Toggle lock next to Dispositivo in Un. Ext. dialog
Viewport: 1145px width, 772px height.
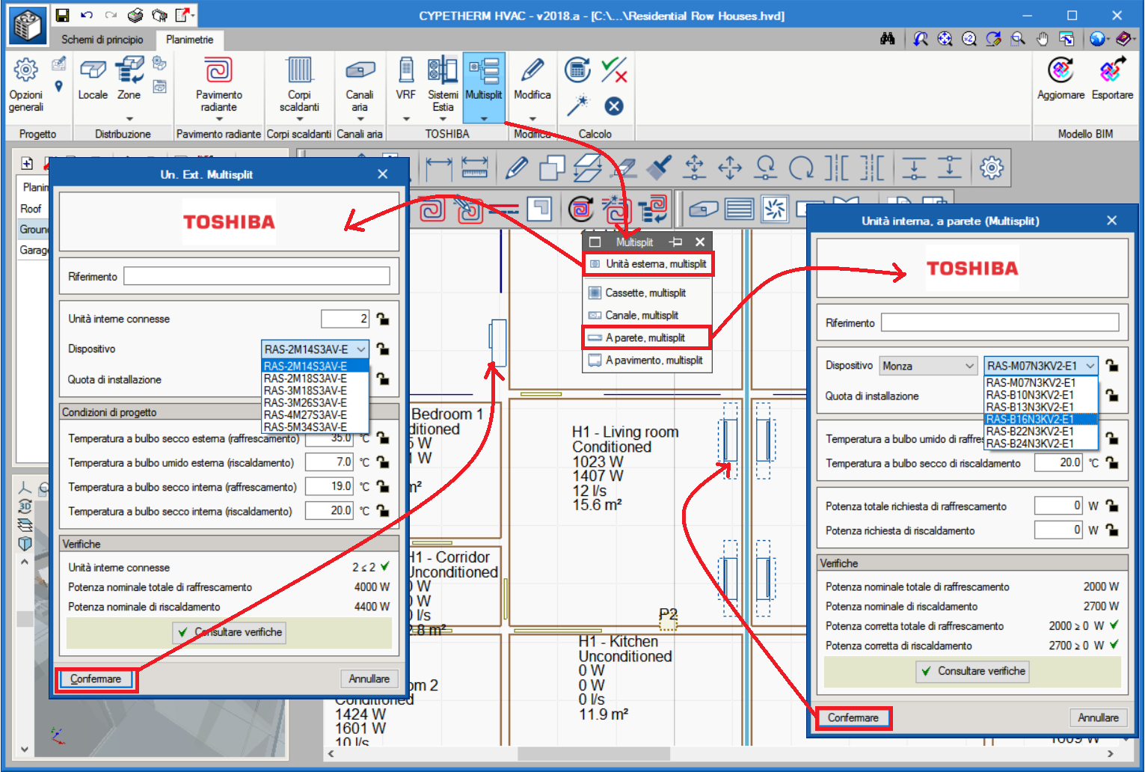click(382, 349)
